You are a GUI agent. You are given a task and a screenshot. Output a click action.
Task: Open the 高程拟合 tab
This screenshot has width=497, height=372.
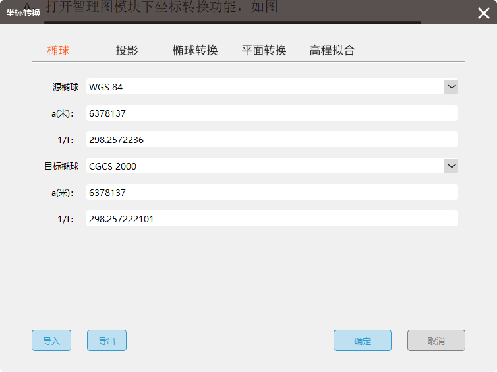332,51
